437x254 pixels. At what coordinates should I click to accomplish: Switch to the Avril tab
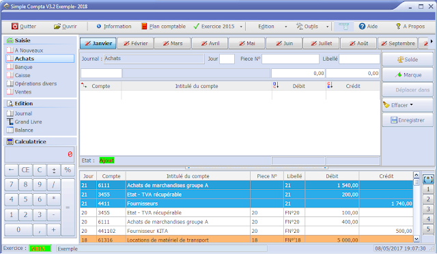point(210,43)
